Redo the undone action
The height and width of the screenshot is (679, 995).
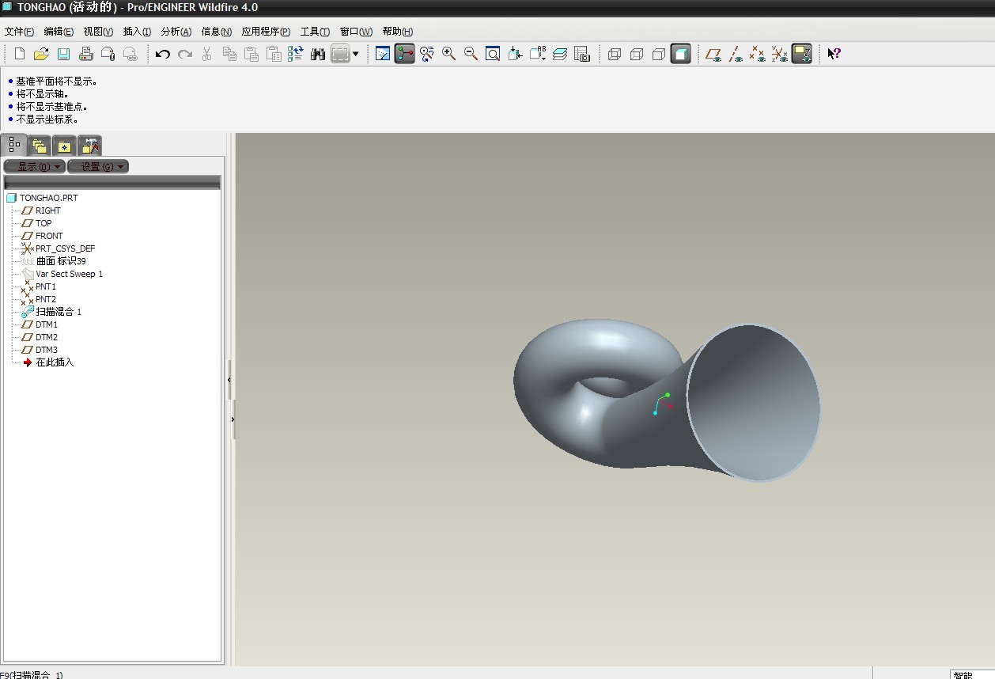point(185,54)
